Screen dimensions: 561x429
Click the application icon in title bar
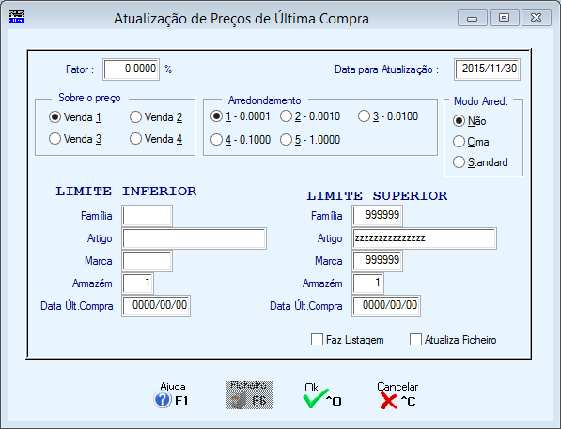pyautogui.click(x=17, y=17)
